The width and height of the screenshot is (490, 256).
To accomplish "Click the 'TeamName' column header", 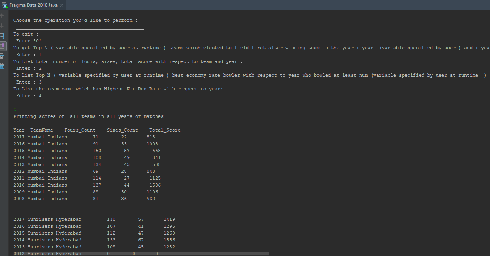I will pyautogui.click(x=42, y=130).
